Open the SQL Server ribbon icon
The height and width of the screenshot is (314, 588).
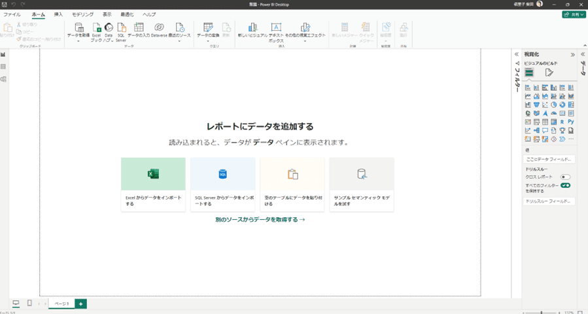tap(121, 27)
